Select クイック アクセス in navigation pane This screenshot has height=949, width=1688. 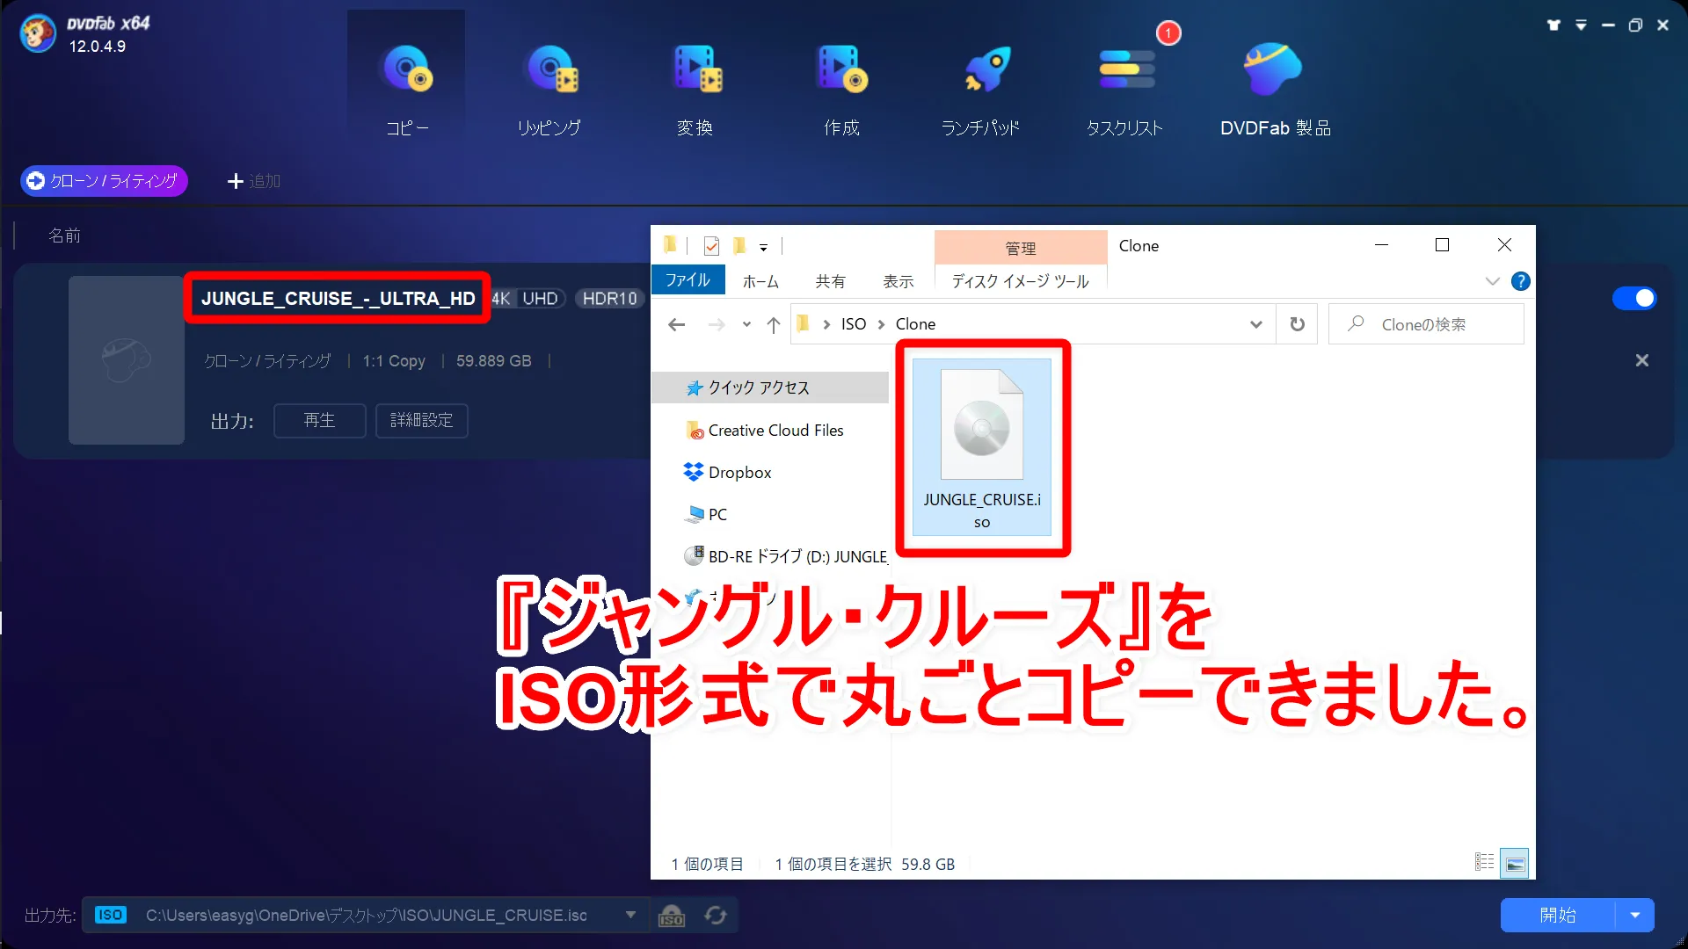(x=770, y=388)
